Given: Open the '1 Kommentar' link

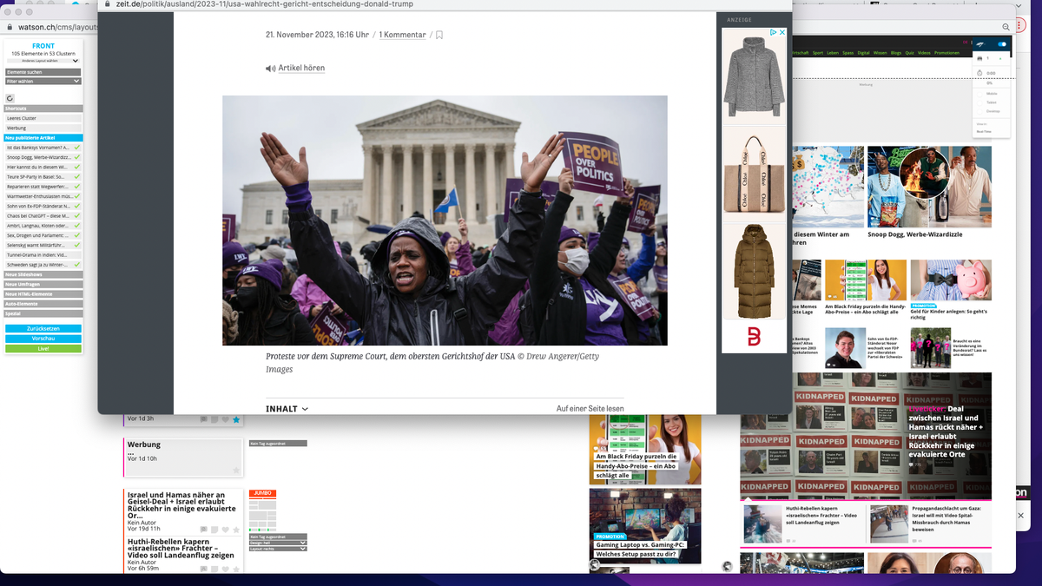Looking at the screenshot, I should pos(403,35).
